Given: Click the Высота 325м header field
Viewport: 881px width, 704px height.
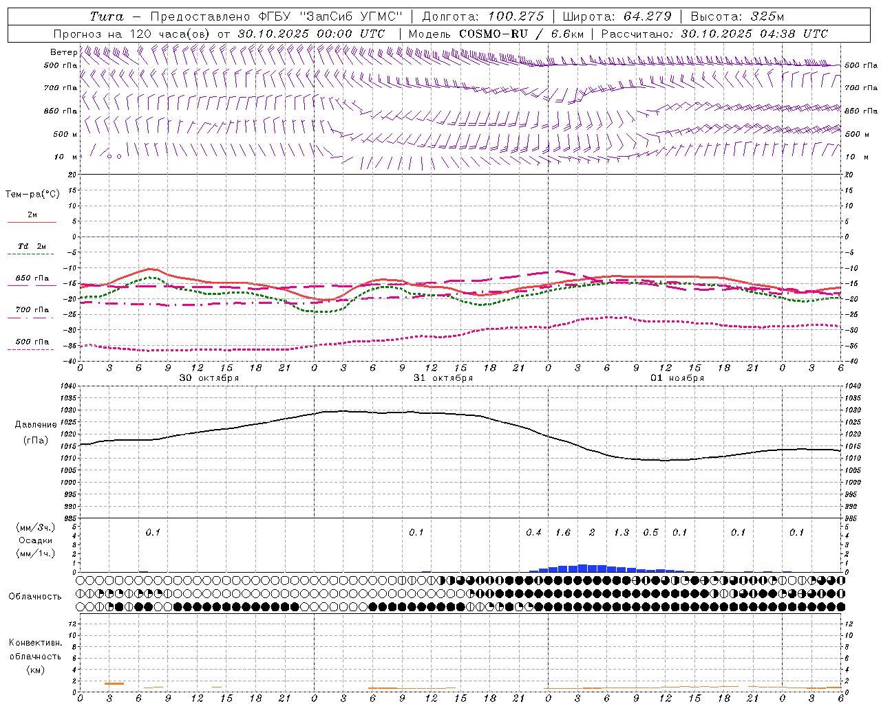Looking at the screenshot, I should [x=737, y=16].
